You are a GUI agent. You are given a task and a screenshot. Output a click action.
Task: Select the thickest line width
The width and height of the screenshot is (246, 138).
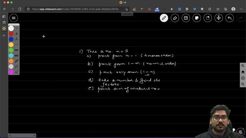[17, 56]
